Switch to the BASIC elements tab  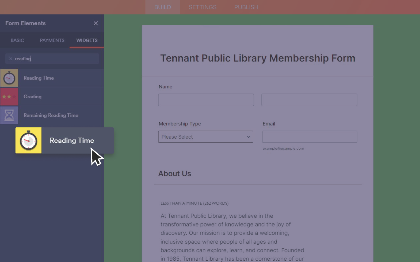(17, 40)
